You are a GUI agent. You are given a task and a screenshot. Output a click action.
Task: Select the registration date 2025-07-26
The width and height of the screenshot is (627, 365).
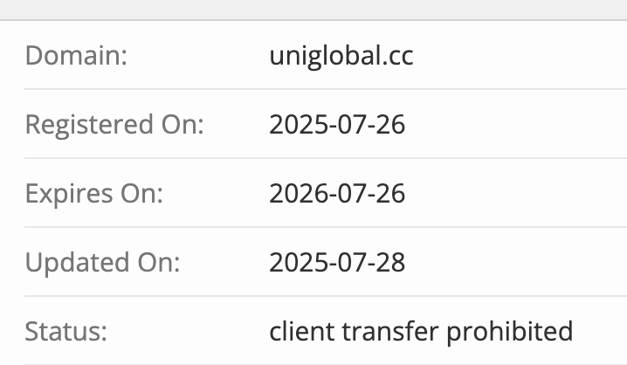(337, 125)
